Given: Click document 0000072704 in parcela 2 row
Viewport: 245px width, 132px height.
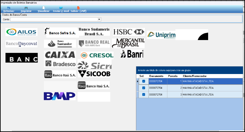Looking at the screenshot, I should [156, 88].
